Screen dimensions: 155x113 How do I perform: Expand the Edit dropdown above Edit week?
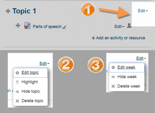click(x=141, y=58)
